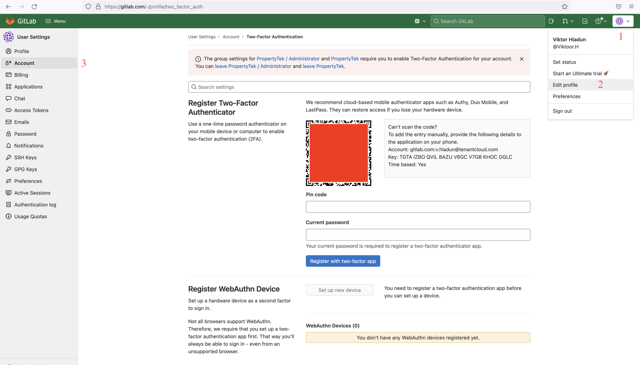The height and width of the screenshot is (365, 640).
Task: Click the GitLab fox logo
Action: point(10,21)
